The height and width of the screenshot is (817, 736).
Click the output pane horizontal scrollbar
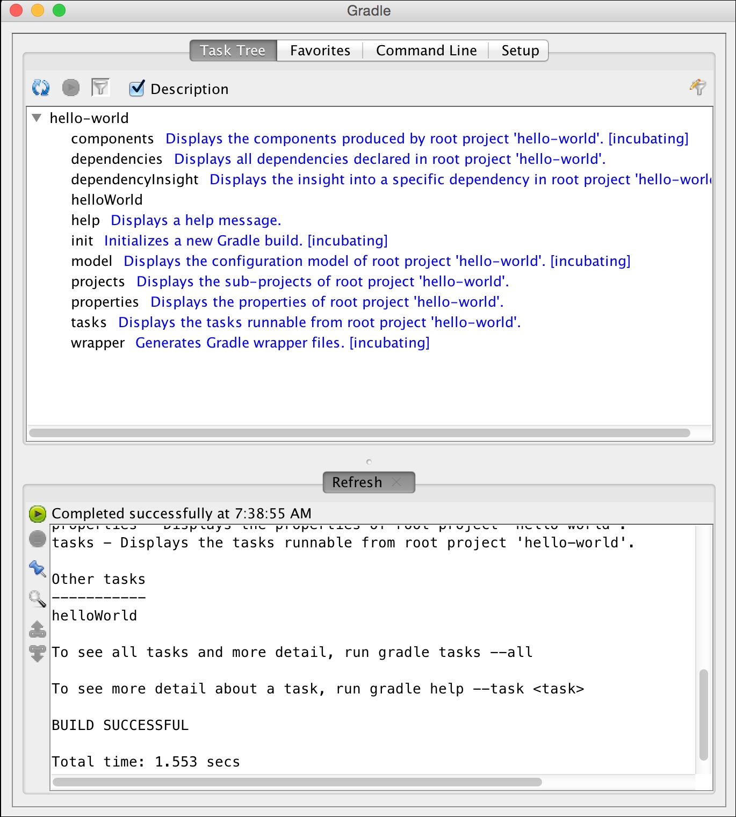coord(297,782)
